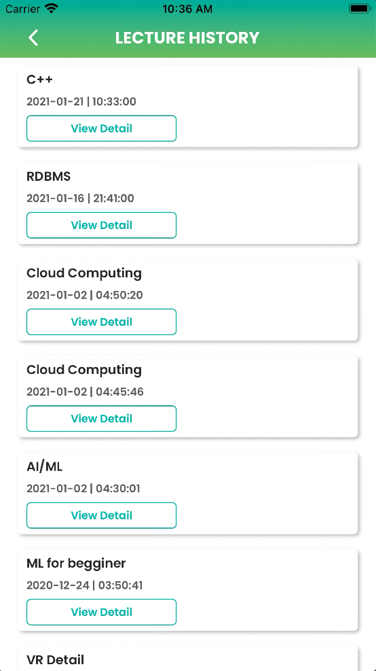Tap the 2021-01-21 | 10:33:00 timestamp
This screenshot has height=671, width=376.
coord(81,101)
